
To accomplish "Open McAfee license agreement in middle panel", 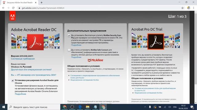I will [85, 80].
